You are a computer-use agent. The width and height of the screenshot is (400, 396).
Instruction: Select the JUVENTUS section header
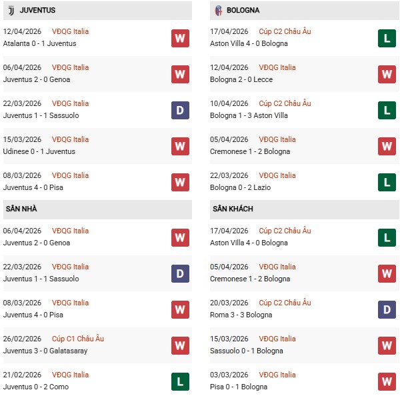[39, 11]
